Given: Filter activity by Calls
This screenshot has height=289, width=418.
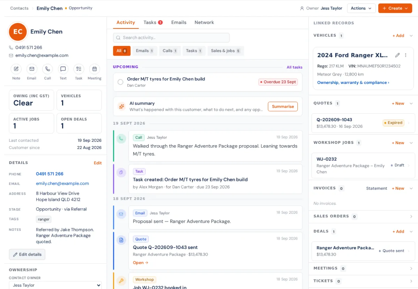Looking at the screenshot, I should coord(170,51).
